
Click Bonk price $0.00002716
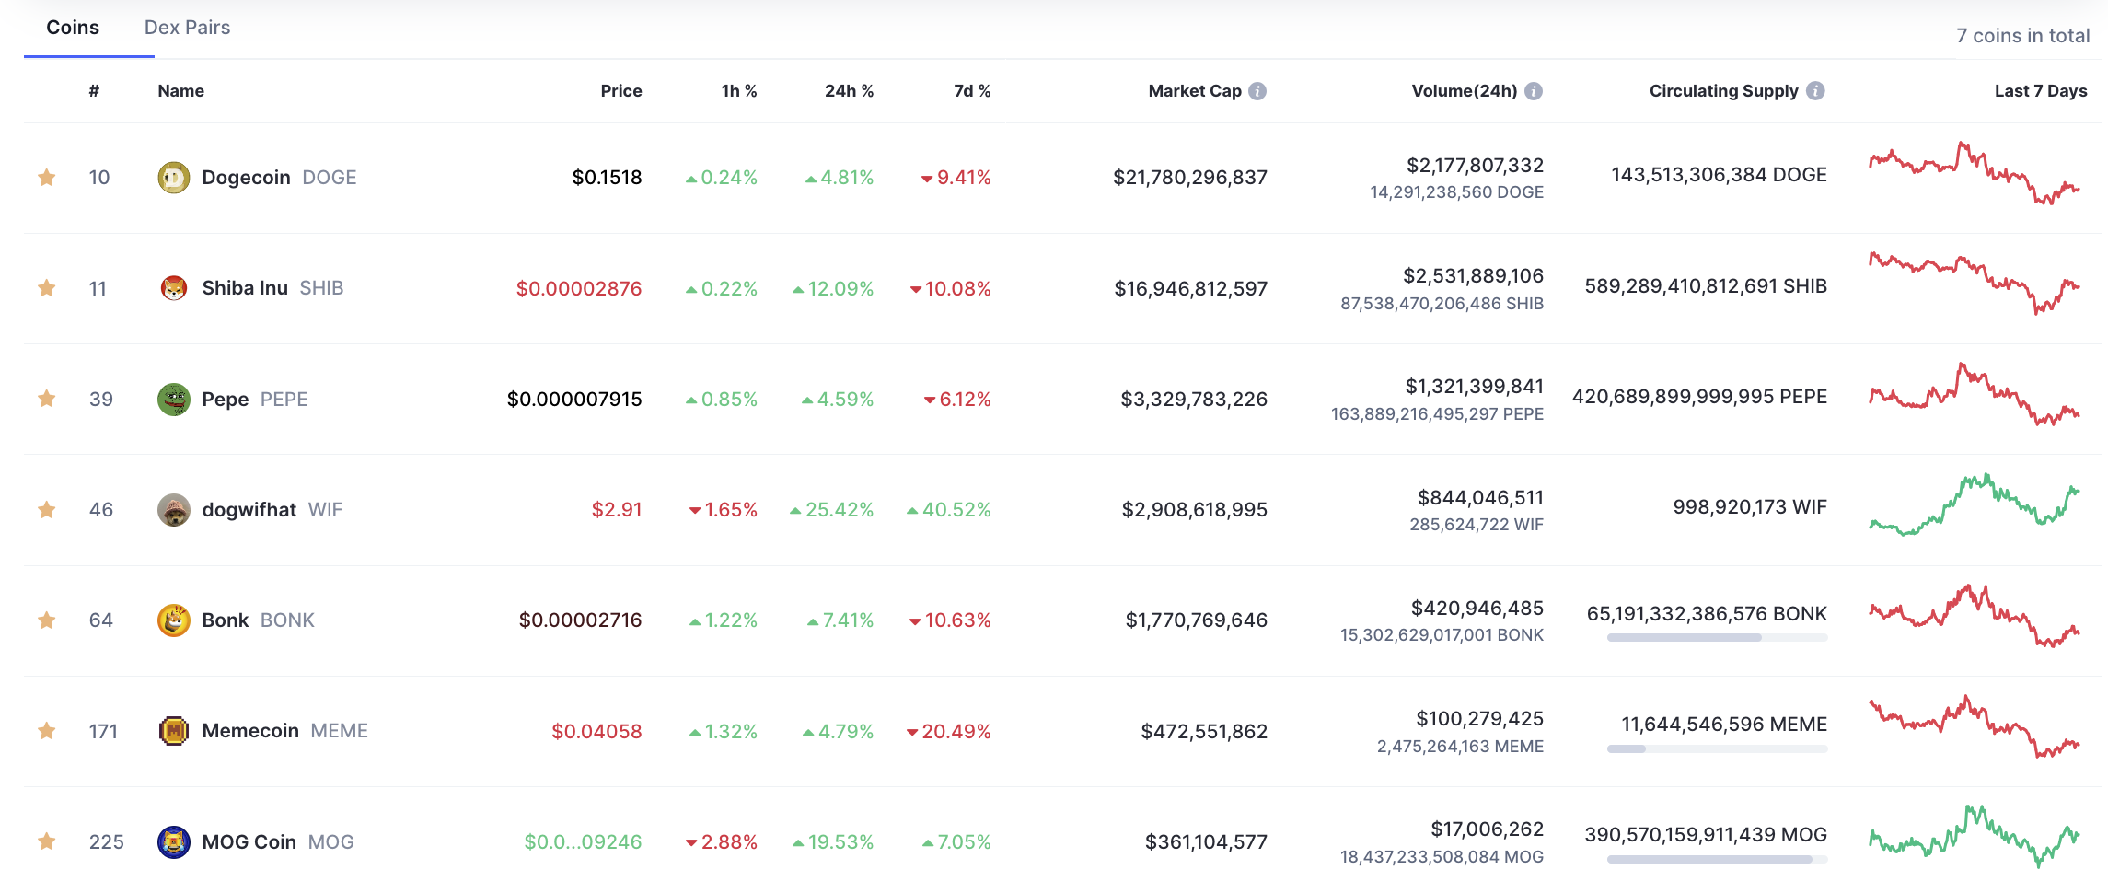coord(580,620)
